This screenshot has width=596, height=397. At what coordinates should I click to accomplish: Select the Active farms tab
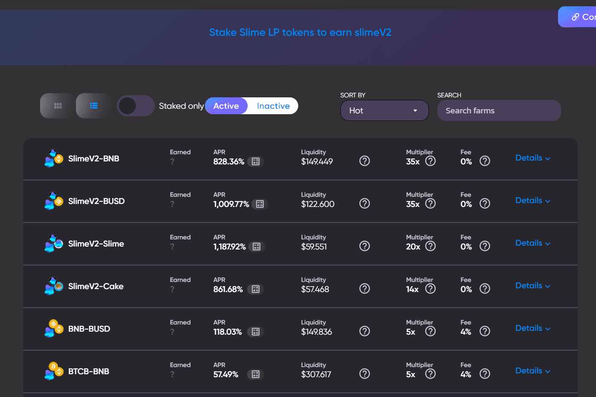click(226, 106)
